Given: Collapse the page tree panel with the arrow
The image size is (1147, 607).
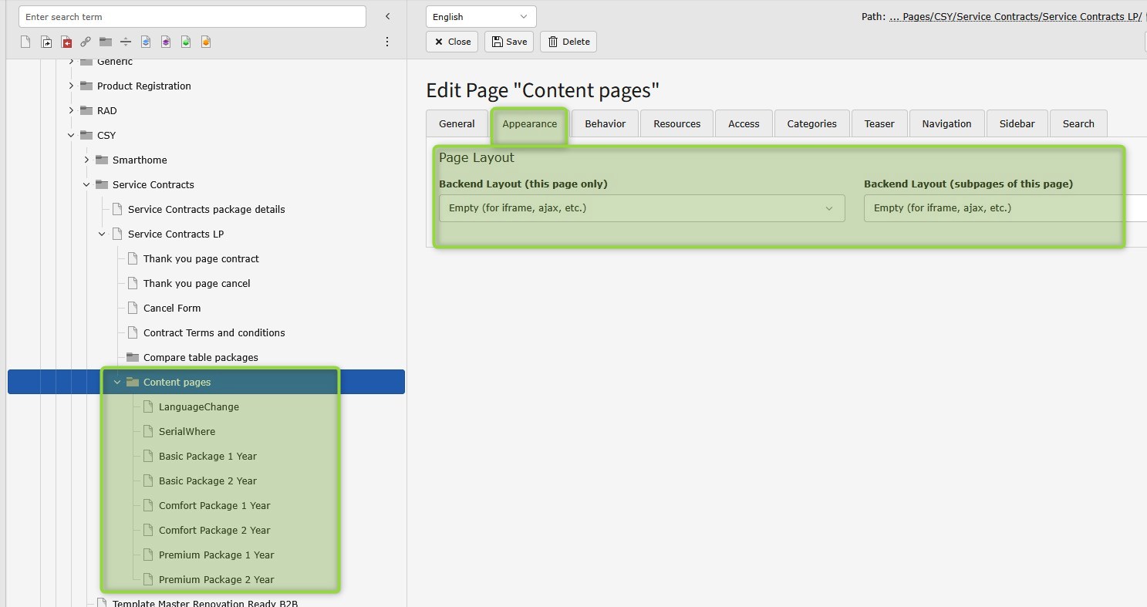Looking at the screenshot, I should (x=387, y=16).
